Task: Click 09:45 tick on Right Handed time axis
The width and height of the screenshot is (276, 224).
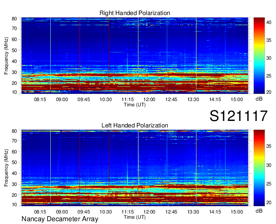Action: pos(84,99)
